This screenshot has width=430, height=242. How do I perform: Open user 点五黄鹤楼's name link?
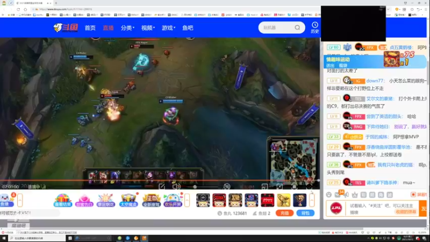(x=401, y=47)
